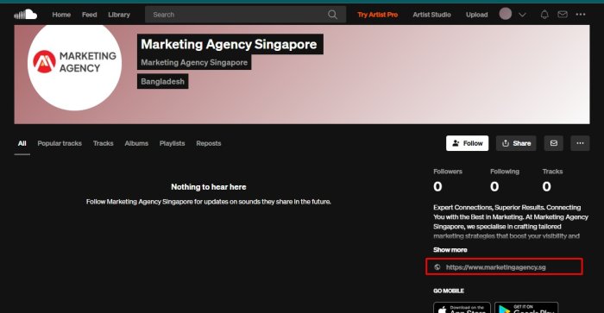Expand the account dropdown chevron

pyautogui.click(x=522, y=15)
